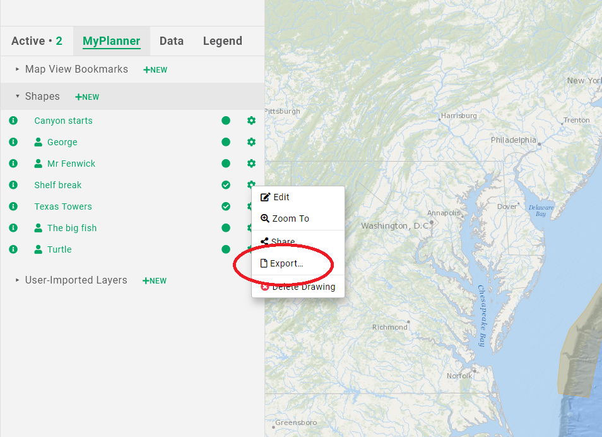Toggle the Texas Towers checked circle
Viewport: 602px width, 437px height.
[226, 207]
